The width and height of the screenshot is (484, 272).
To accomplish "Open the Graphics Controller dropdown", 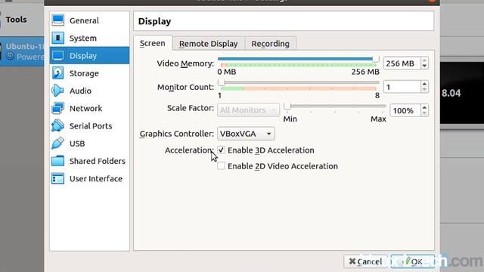I will 246,134.
